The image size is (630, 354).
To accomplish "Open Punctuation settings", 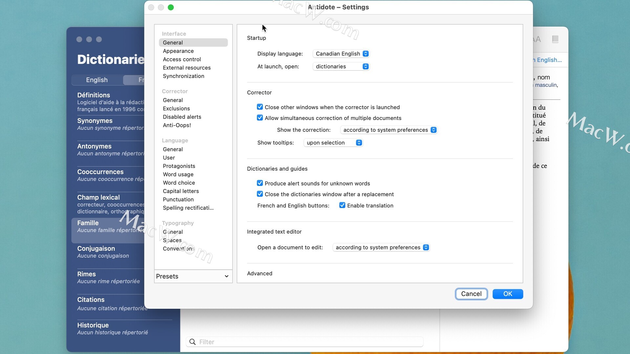I will (x=178, y=199).
